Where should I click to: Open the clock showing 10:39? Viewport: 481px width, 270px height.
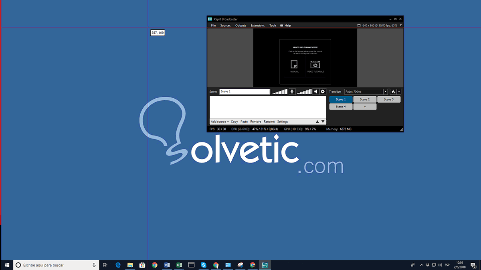tap(460, 265)
